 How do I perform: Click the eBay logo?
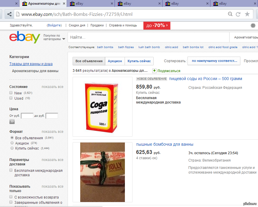coord(24,37)
